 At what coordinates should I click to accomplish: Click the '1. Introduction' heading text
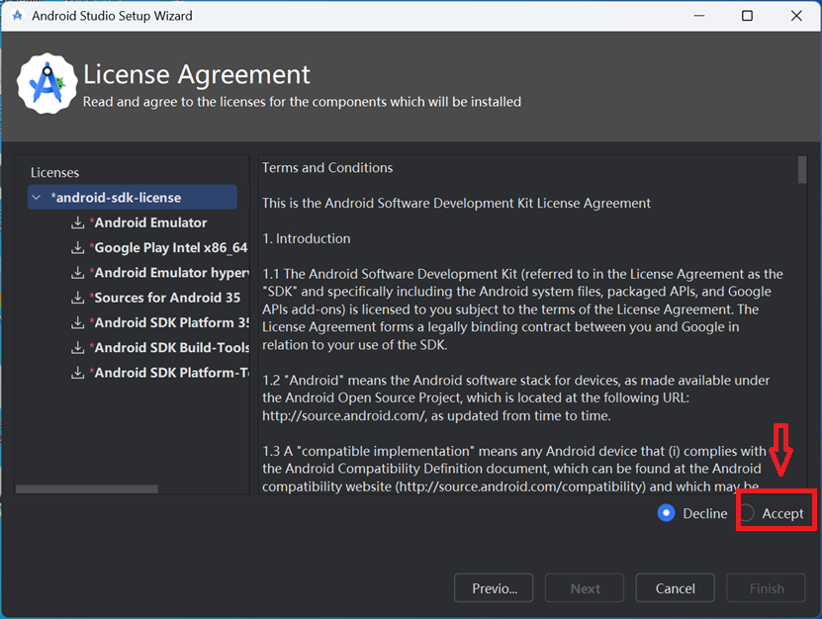coord(307,238)
